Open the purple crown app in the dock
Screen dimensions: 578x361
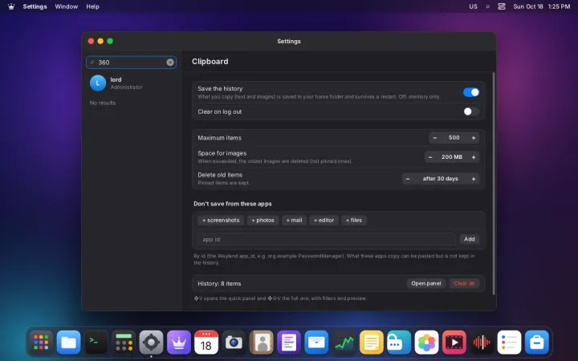point(179,343)
